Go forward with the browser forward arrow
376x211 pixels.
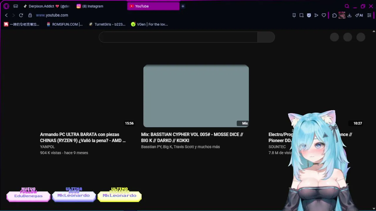click(x=13, y=15)
